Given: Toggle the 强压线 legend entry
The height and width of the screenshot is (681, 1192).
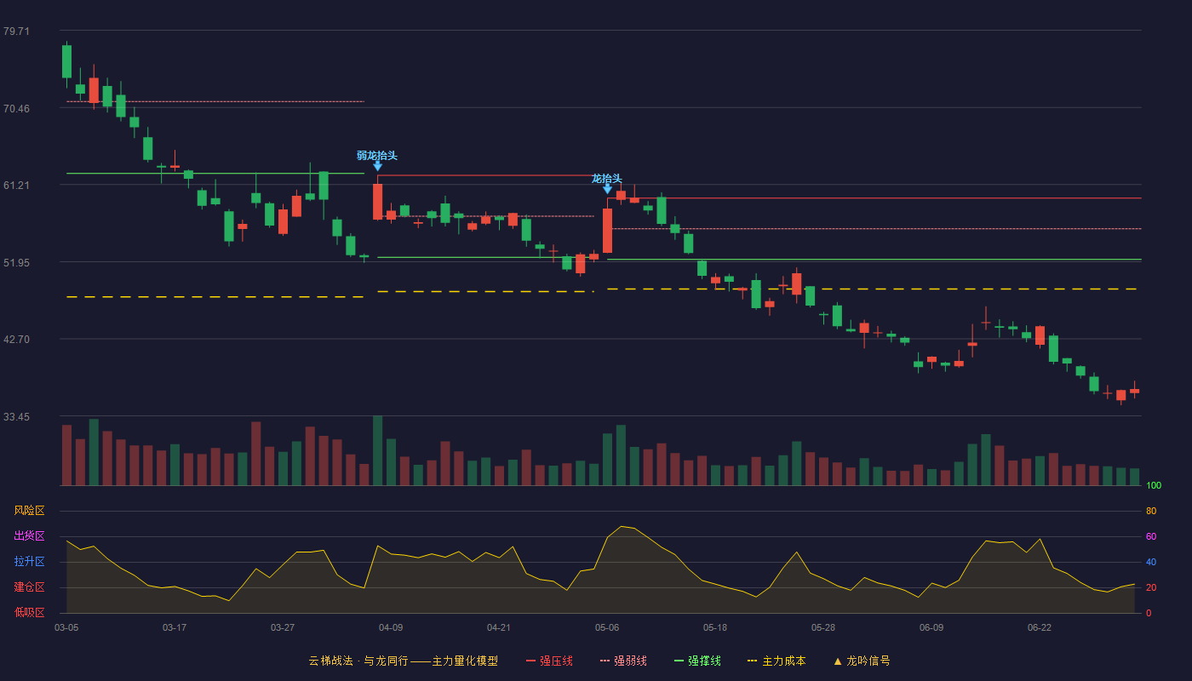Looking at the screenshot, I should click(549, 661).
